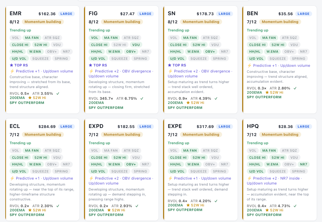Click the $317.69 price on EXPE card
This screenshot has height=222, width=322.
pos(205,127)
